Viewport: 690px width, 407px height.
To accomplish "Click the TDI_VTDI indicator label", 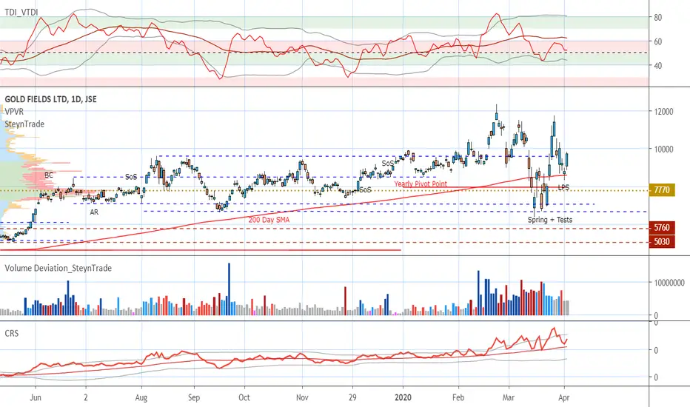I will (x=21, y=13).
